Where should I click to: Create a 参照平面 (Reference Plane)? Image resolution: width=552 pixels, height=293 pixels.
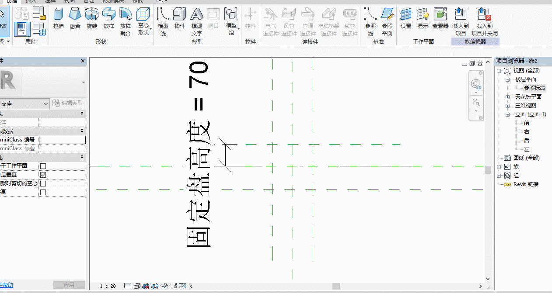click(387, 22)
